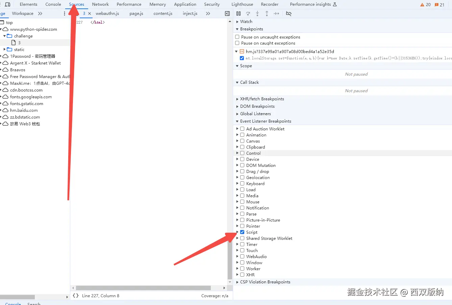Check the Mouse event breakpoint
The height and width of the screenshot is (305, 452).
[x=242, y=202]
